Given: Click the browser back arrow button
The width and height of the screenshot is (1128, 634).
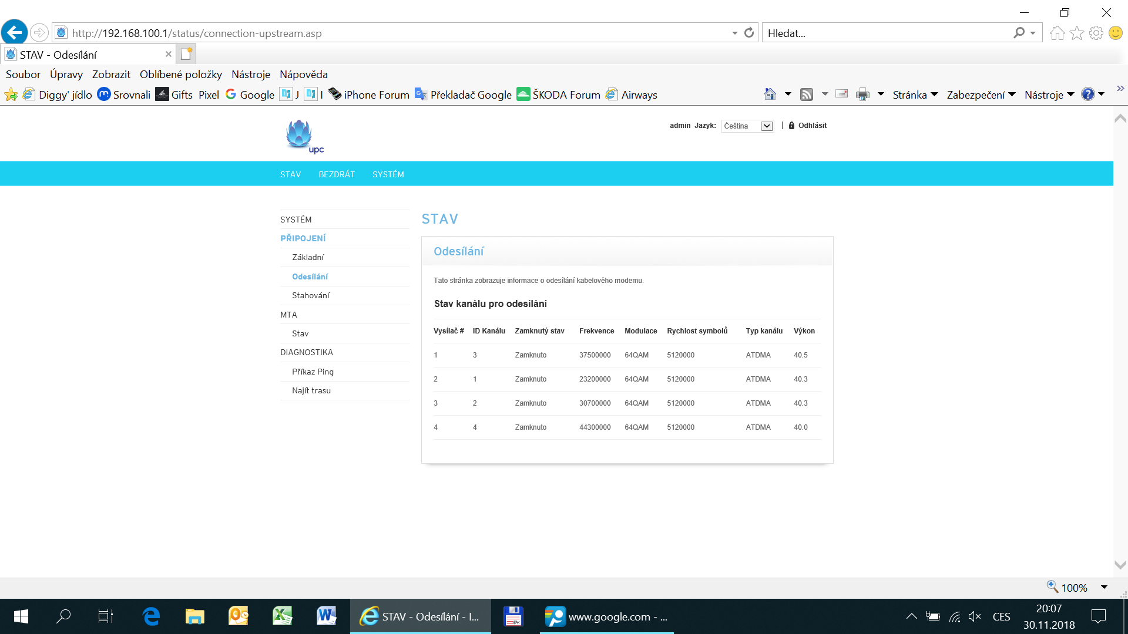Looking at the screenshot, I should pos(15,33).
